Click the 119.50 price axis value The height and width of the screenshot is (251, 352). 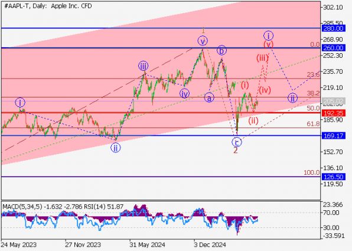point(333,184)
